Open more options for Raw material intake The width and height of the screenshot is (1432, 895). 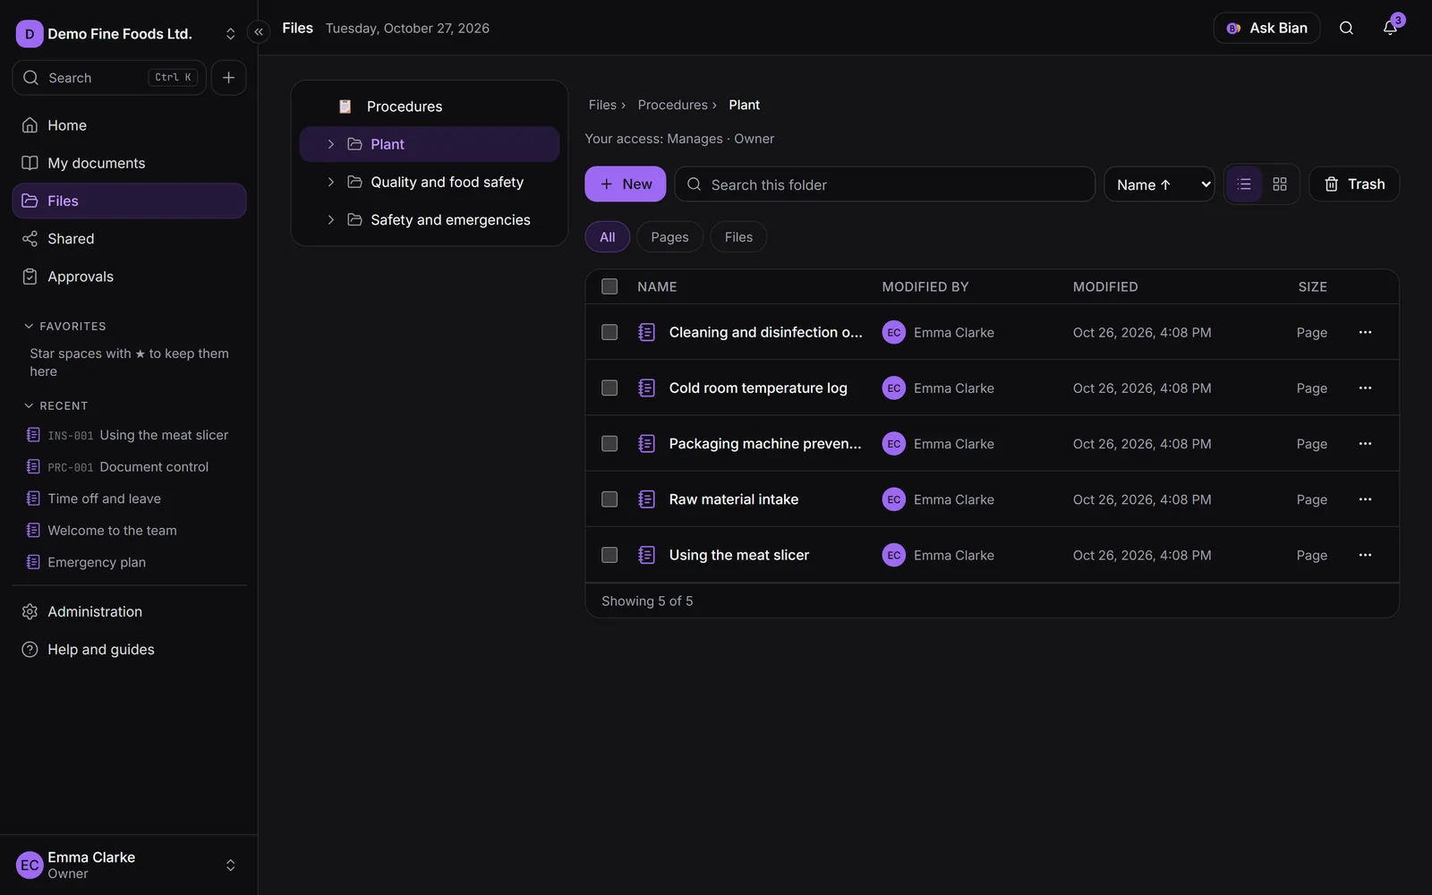1365,499
